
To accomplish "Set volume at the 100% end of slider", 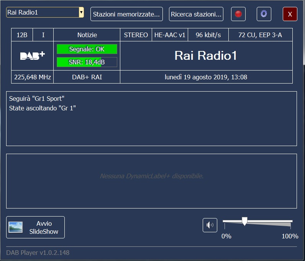I will point(290,222).
